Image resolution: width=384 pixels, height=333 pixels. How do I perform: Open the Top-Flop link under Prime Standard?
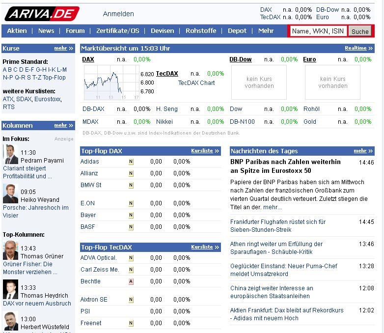(54, 78)
